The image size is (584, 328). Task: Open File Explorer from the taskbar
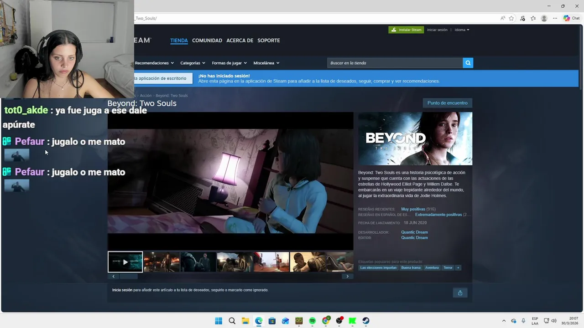coord(245,321)
